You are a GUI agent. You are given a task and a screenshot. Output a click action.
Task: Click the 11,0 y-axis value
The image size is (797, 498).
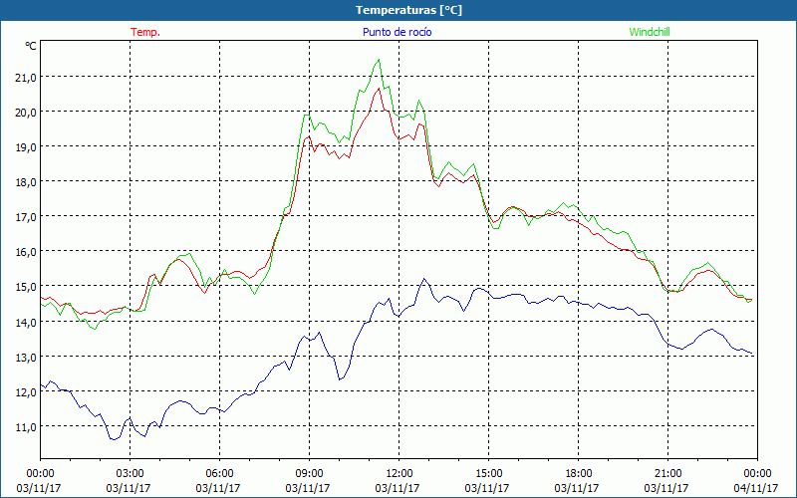pyautogui.click(x=27, y=427)
